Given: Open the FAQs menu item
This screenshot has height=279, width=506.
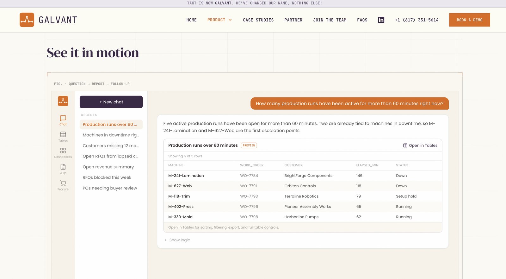Looking at the screenshot, I should tap(362, 20).
